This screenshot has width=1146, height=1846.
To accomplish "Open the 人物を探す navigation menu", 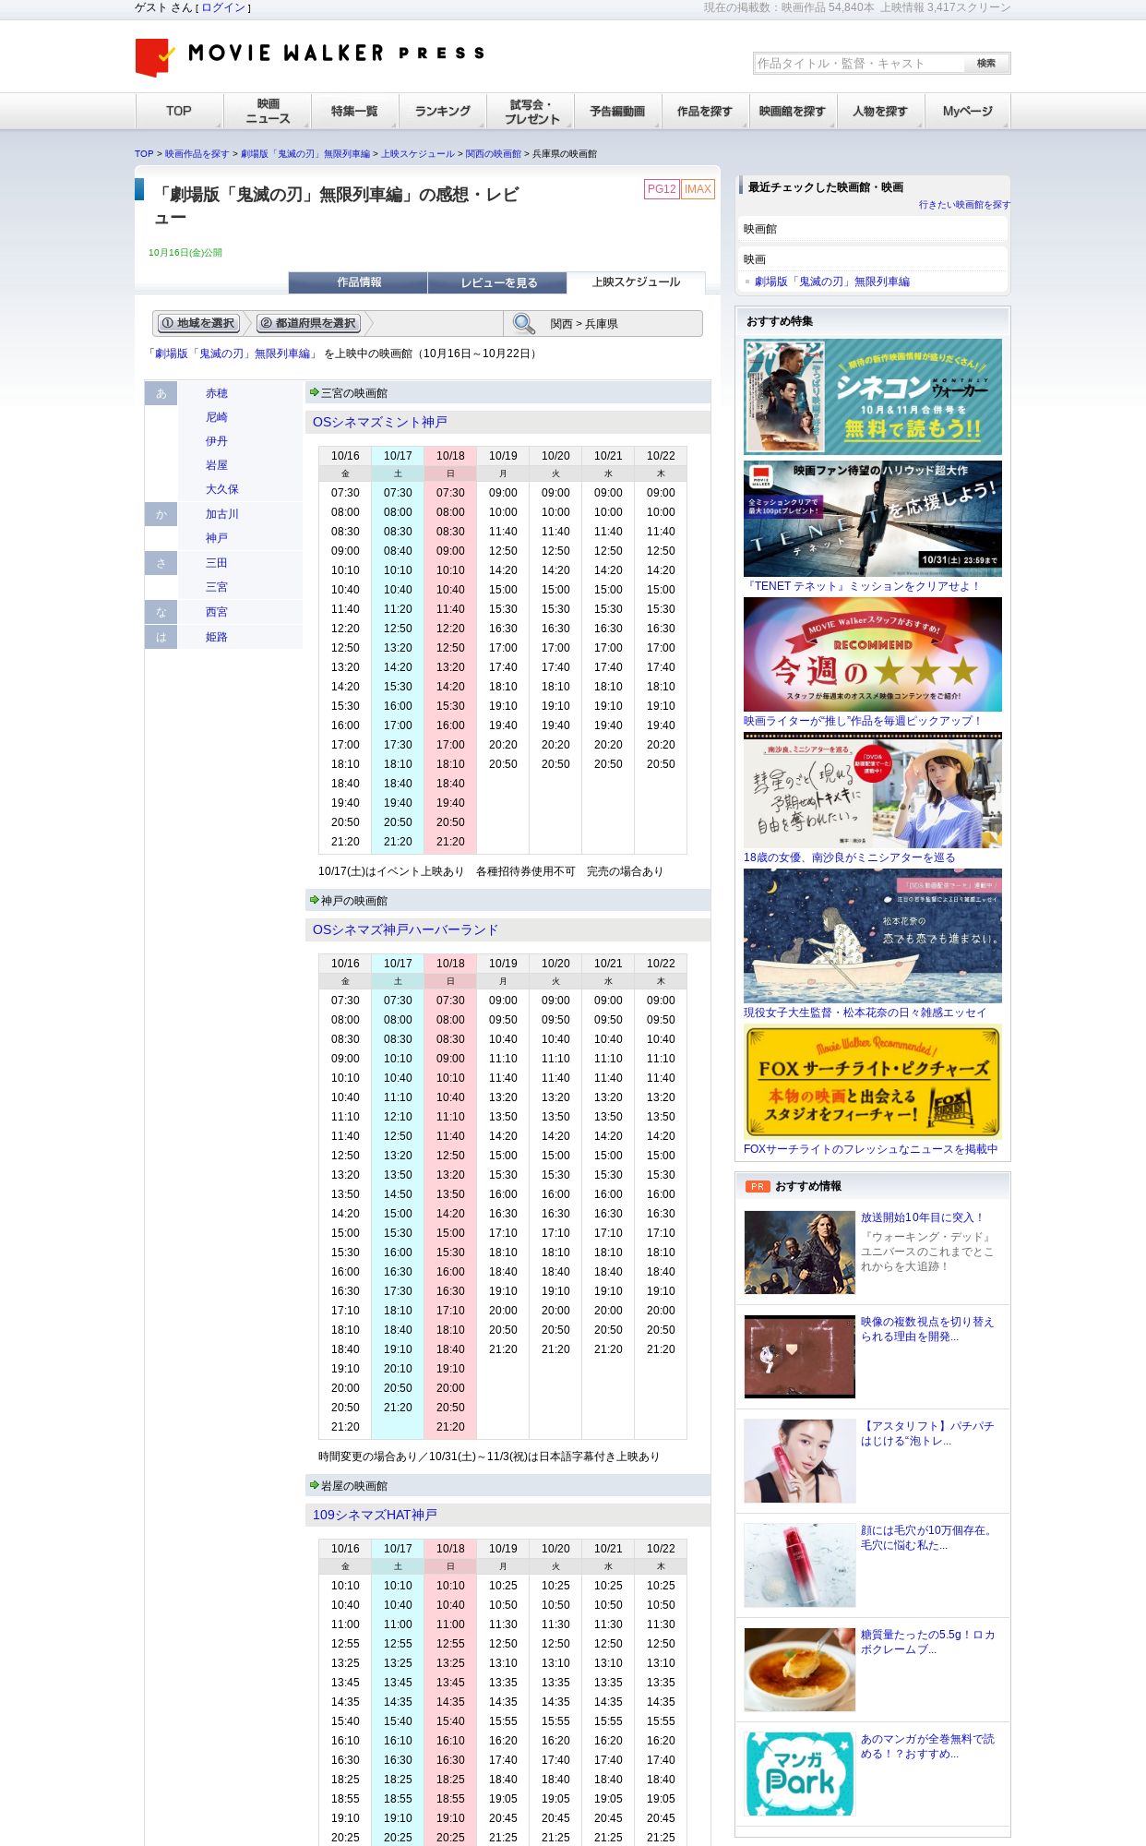I will pyautogui.click(x=881, y=111).
